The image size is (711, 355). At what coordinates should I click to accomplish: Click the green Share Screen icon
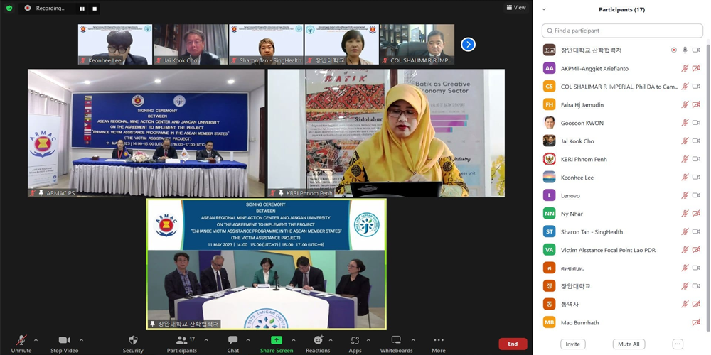pos(276,341)
